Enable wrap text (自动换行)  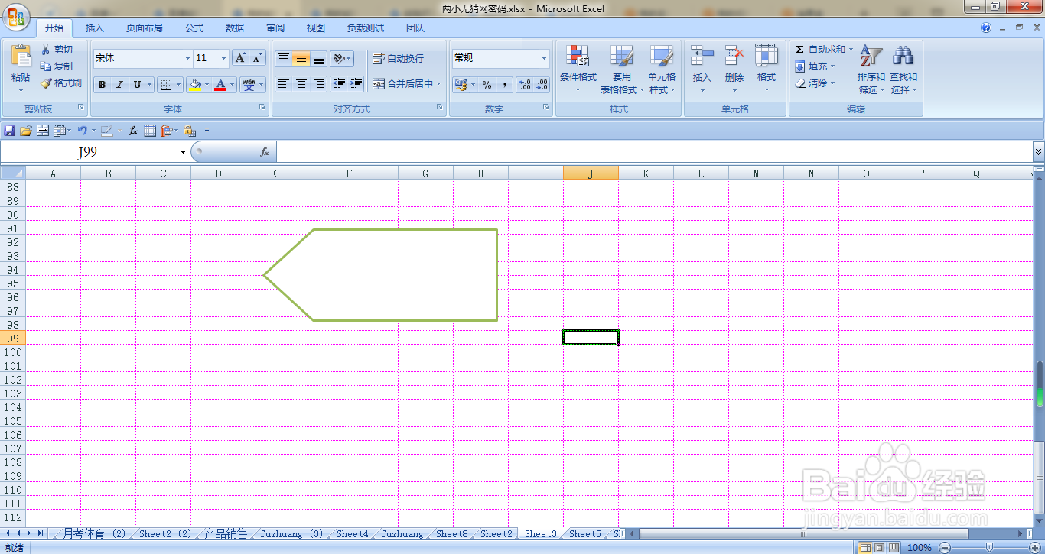(x=398, y=59)
